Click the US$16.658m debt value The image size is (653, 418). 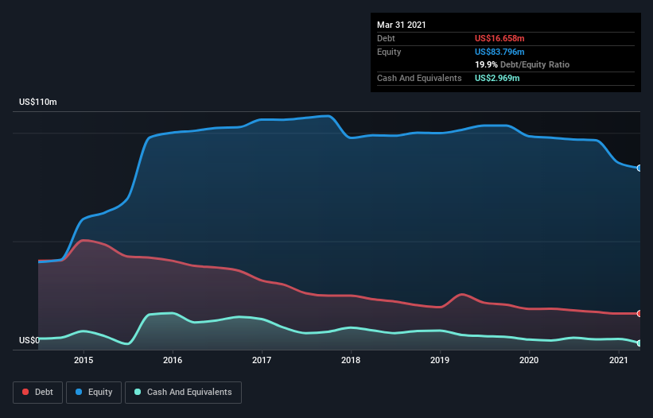(499, 38)
